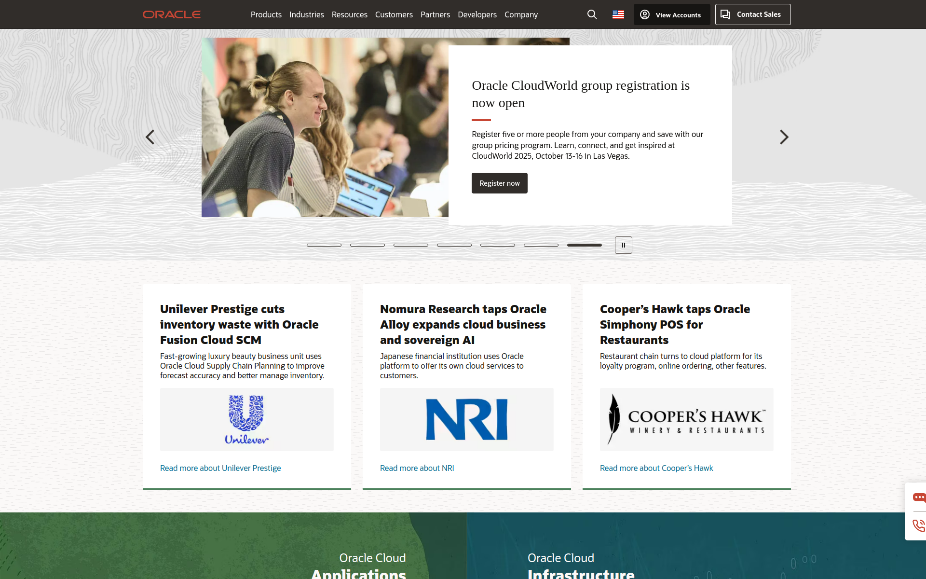
Task: Go to previous carousel slide arrow
Action: [150, 137]
